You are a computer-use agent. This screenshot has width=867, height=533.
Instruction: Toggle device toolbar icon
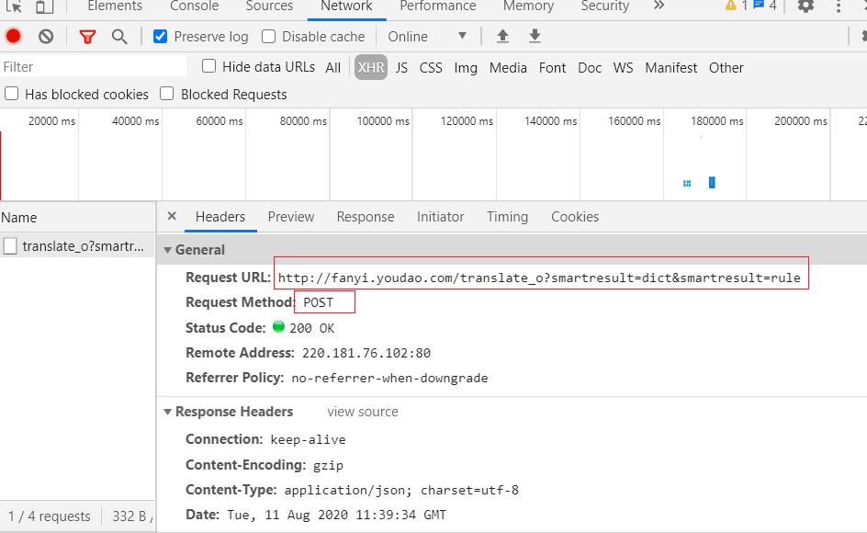(x=44, y=6)
